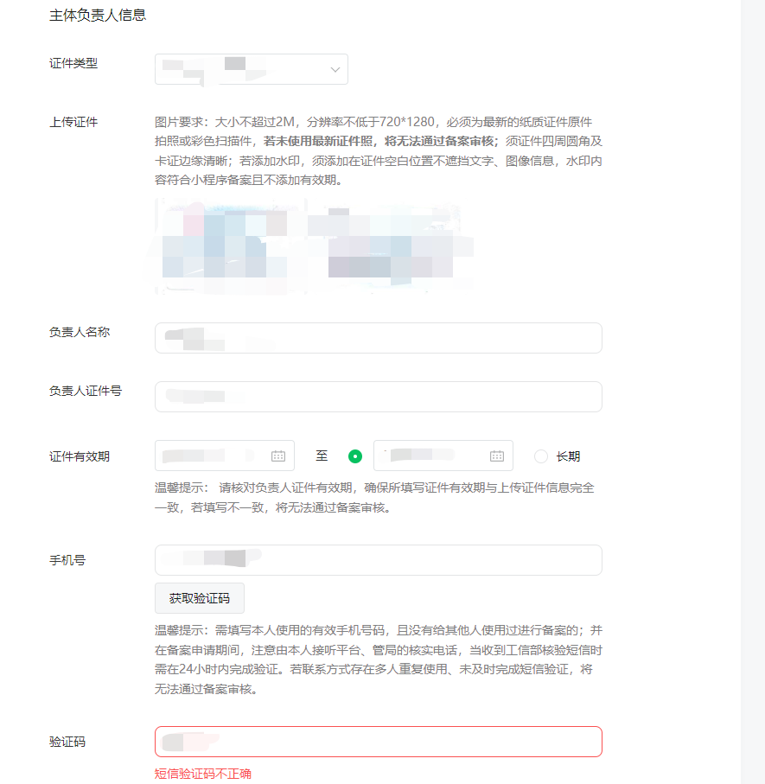The height and width of the screenshot is (784, 765).
Task: Click the 短信验证码不正确 error message
Action: [203, 774]
